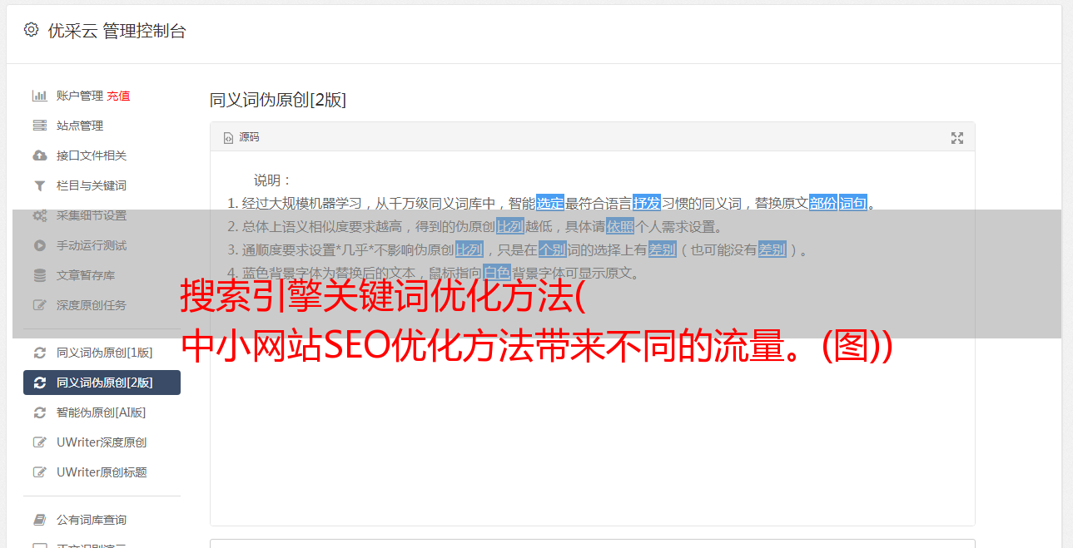
Task: Click the book icon next to 公有词库查询
Action: pyautogui.click(x=39, y=520)
